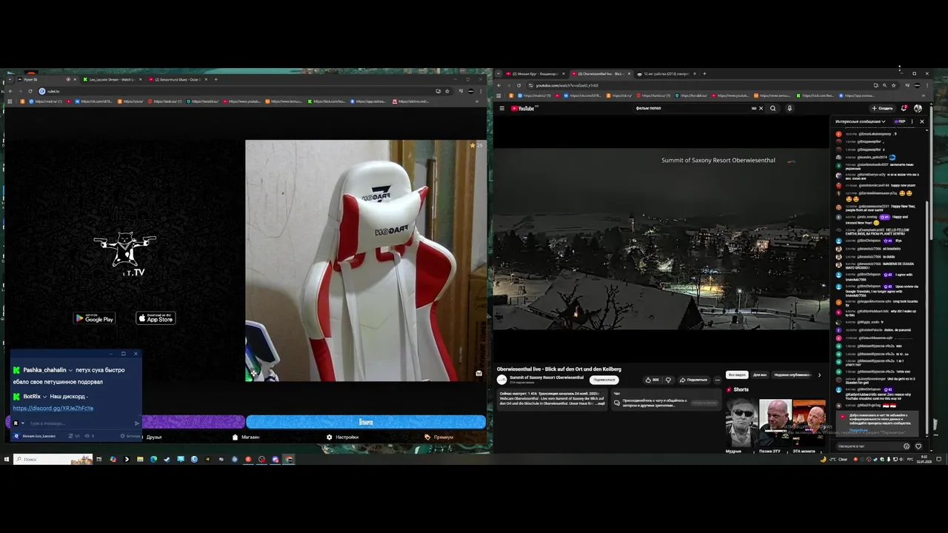
Task: Open Summit of Saxony Resort Oberwiesenthal channel name
Action: click(546, 378)
